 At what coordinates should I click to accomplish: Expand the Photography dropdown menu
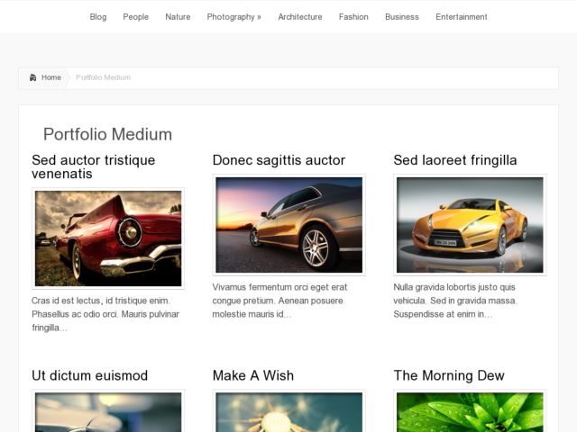click(x=234, y=17)
